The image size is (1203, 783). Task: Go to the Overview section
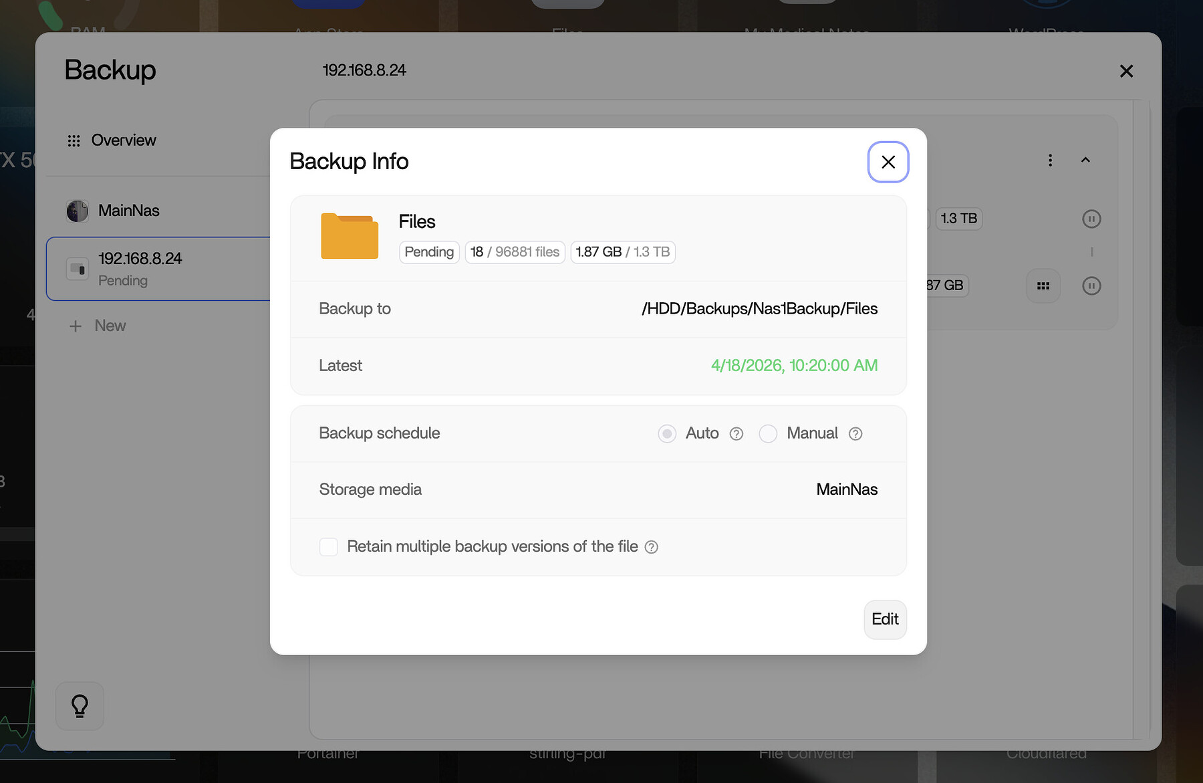tap(123, 140)
